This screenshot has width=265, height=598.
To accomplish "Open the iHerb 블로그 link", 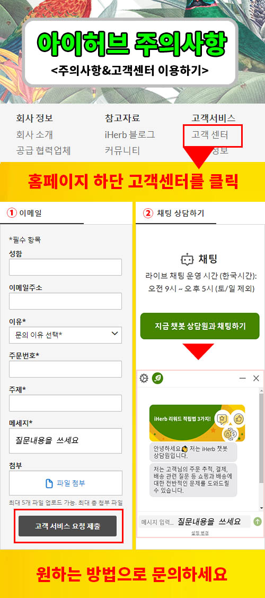I will tap(130, 135).
